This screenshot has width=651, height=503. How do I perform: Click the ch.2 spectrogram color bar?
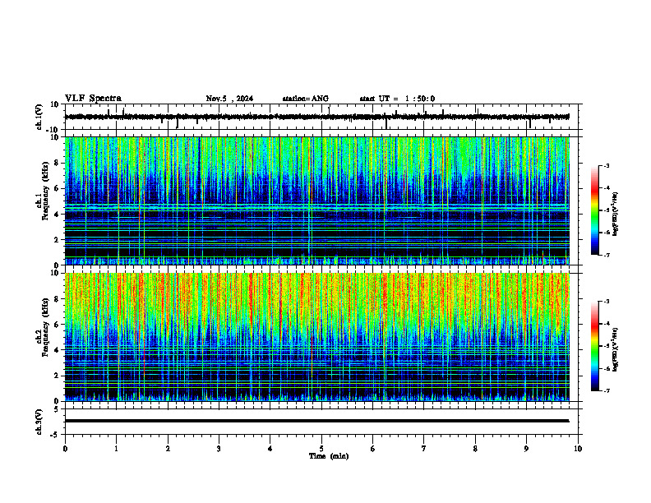[595, 346]
